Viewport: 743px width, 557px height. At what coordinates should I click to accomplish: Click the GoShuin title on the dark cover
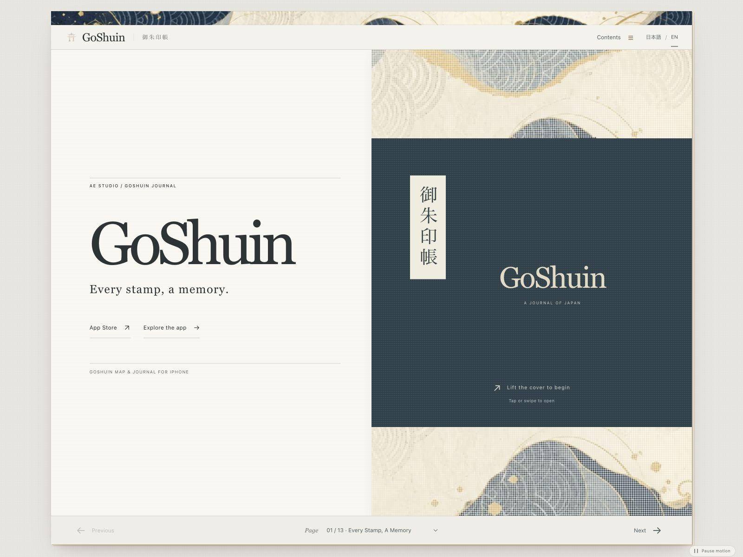point(553,278)
